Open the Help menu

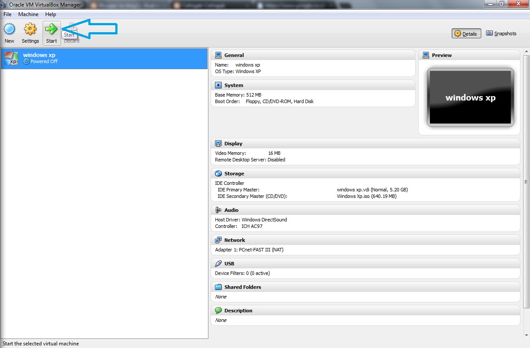(51, 14)
